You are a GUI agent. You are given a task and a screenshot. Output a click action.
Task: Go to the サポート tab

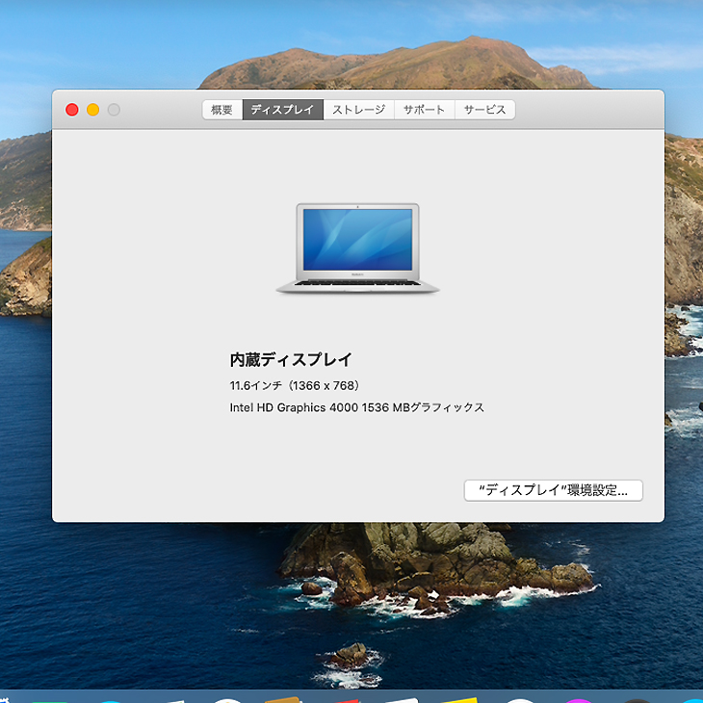pos(424,110)
